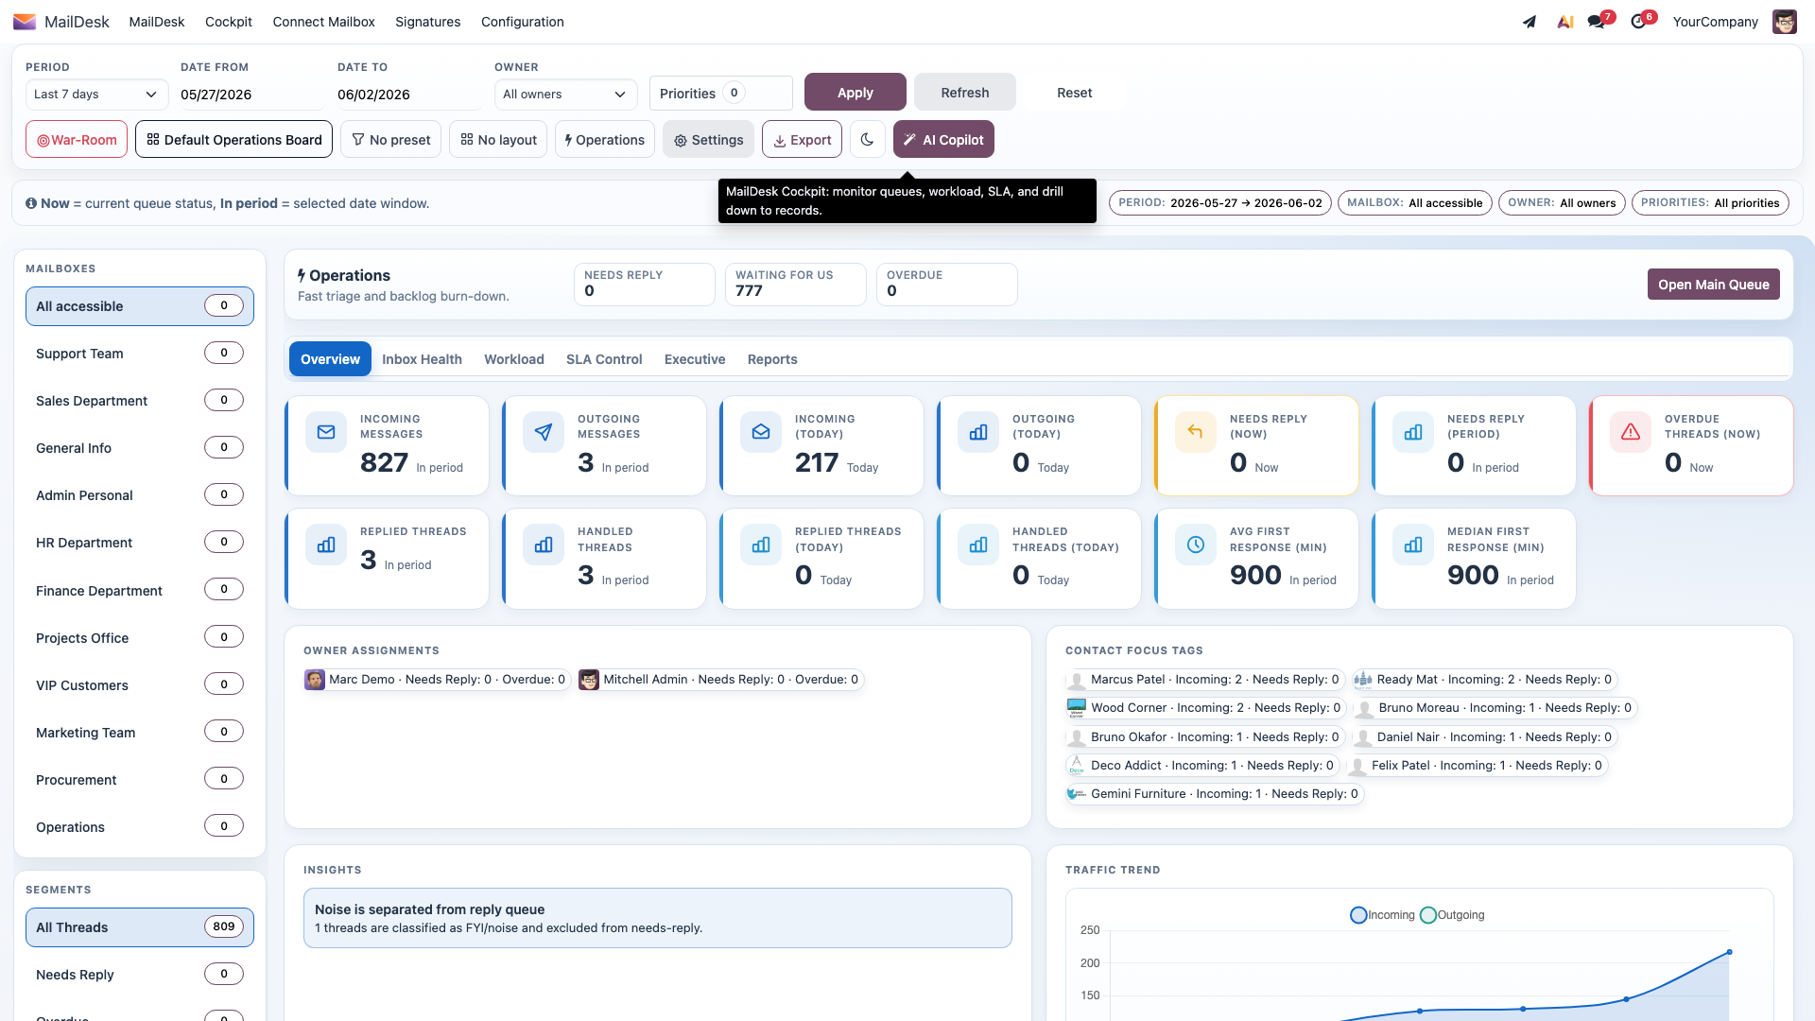The height and width of the screenshot is (1021, 1815).
Task: Open the Owner dropdown All owners
Action: click(565, 94)
